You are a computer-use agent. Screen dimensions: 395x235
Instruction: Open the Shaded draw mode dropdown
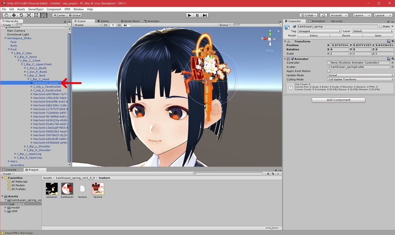coord(88,25)
